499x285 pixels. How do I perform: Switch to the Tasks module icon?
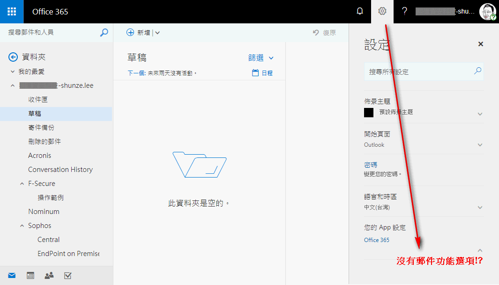click(x=67, y=276)
